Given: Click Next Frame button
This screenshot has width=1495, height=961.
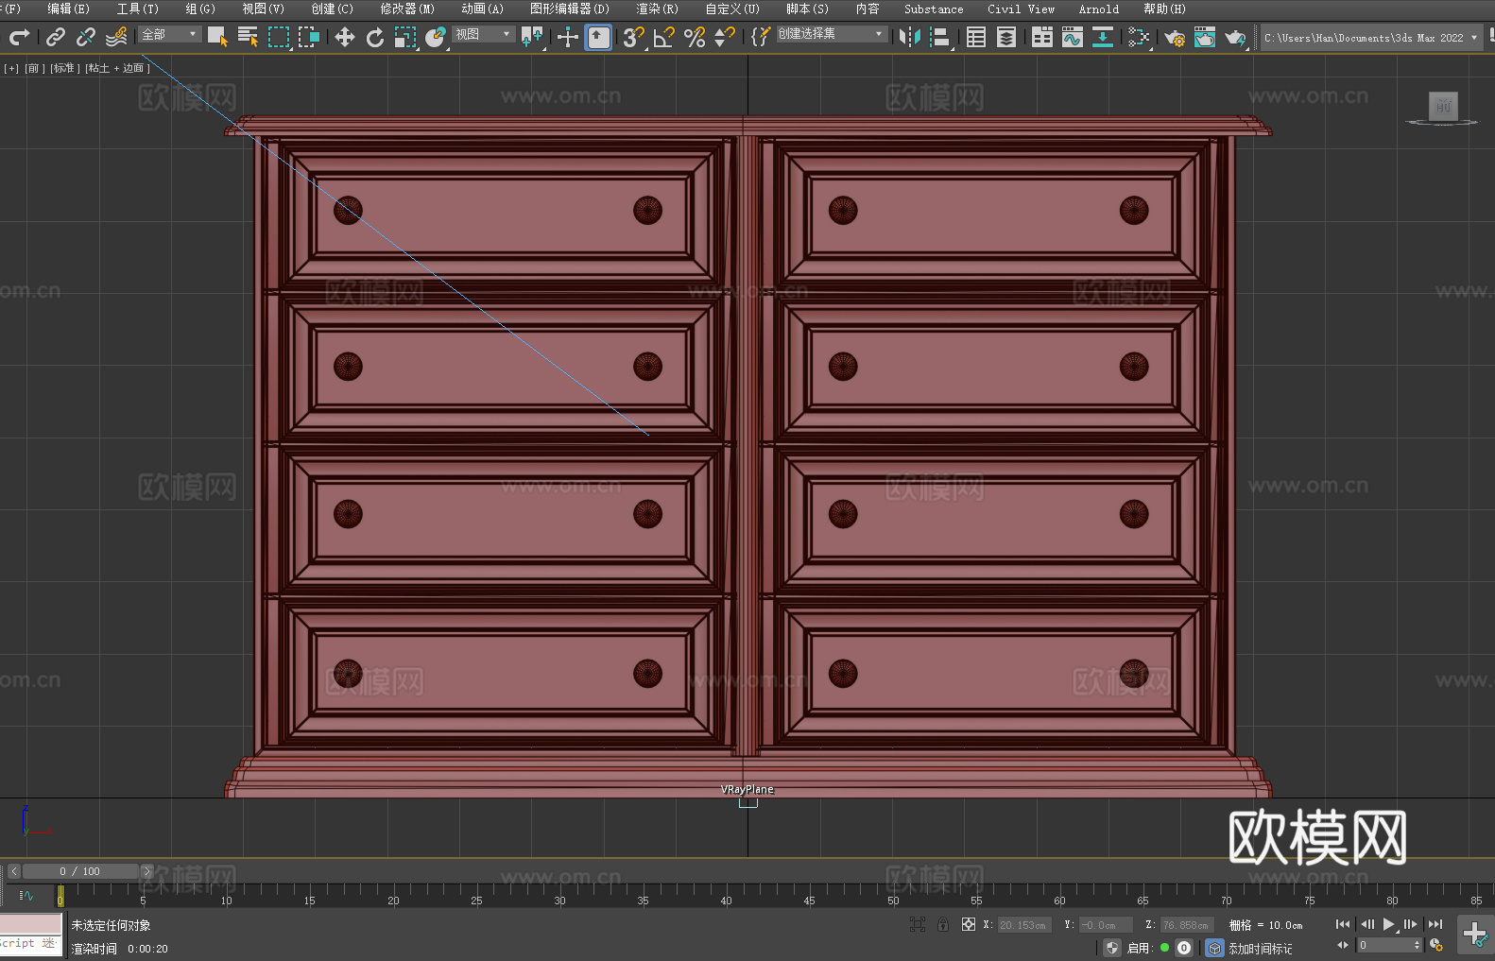Looking at the screenshot, I should tap(1410, 924).
